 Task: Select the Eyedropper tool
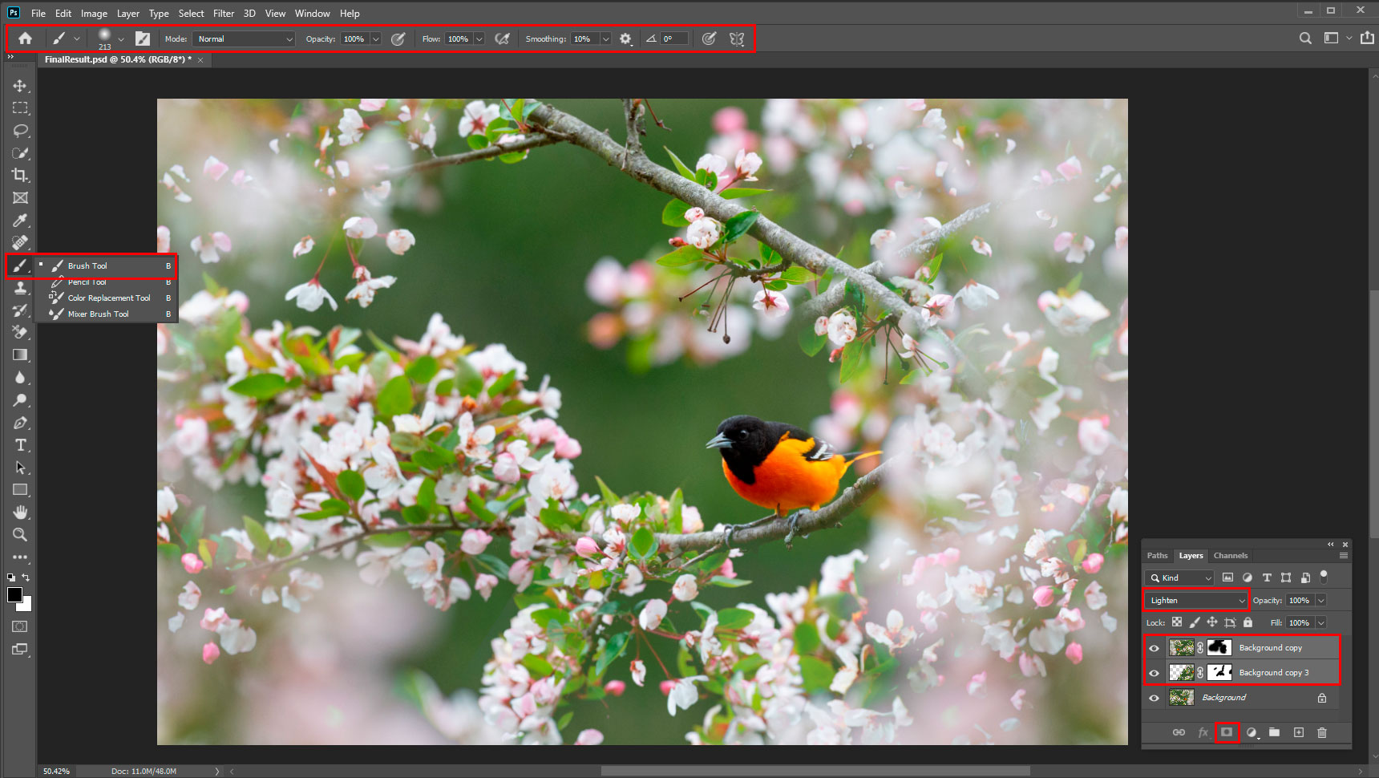click(x=20, y=221)
